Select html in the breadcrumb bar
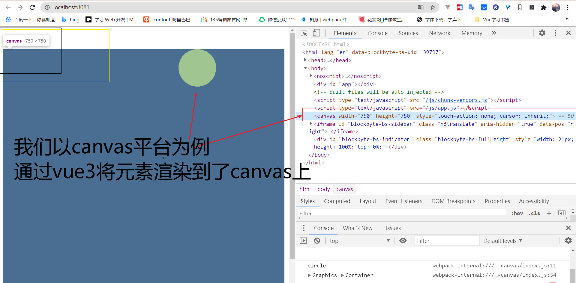This screenshot has height=283, width=576. click(x=305, y=189)
